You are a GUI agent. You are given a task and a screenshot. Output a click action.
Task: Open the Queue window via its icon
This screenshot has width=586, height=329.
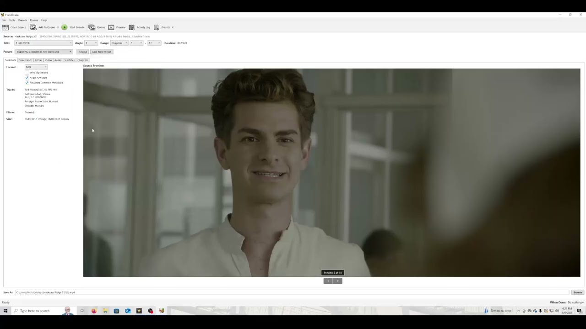(x=92, y=27)
